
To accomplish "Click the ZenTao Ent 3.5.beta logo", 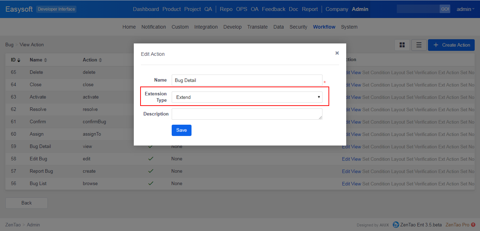I will click(x=396, y=225).
